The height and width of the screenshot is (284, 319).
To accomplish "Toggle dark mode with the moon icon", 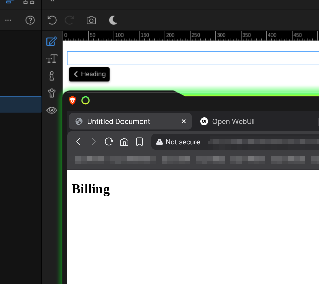I will pyautogui.click(x=113, y=20).
